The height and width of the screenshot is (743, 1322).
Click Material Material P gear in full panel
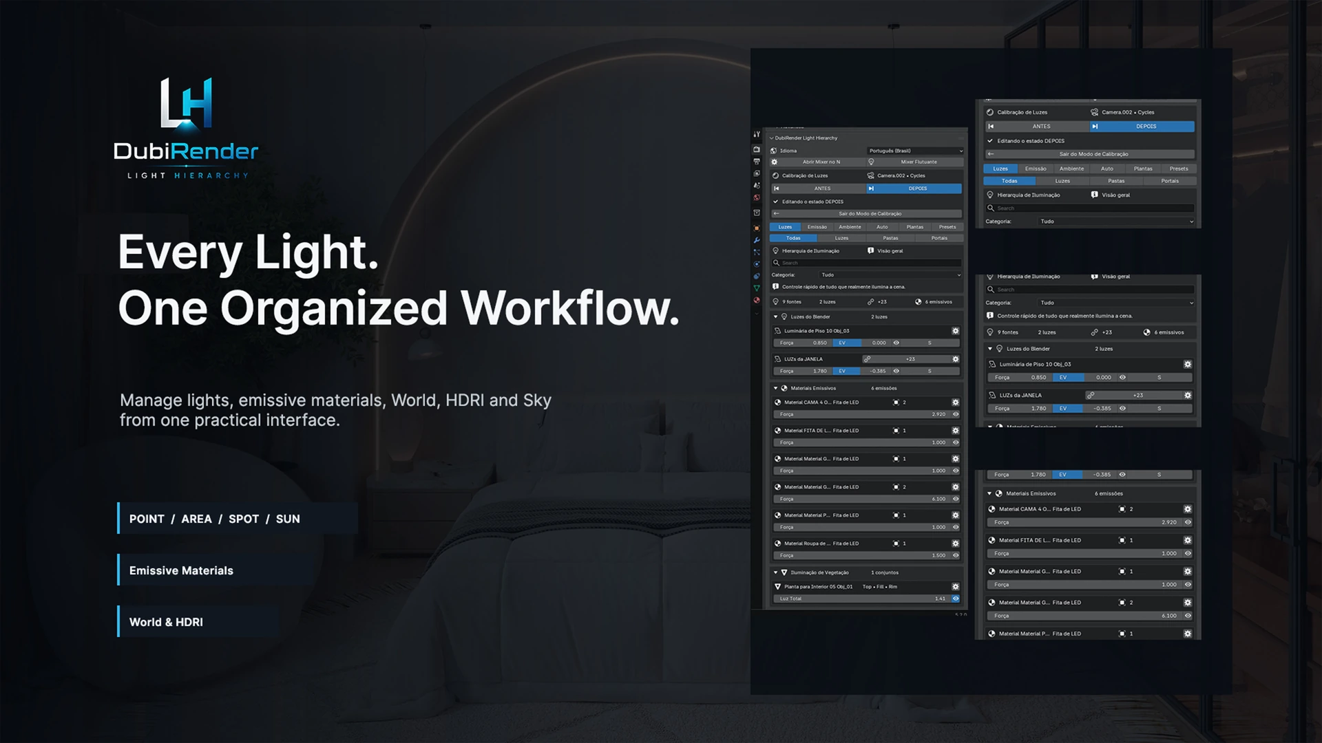click(956, 515)
